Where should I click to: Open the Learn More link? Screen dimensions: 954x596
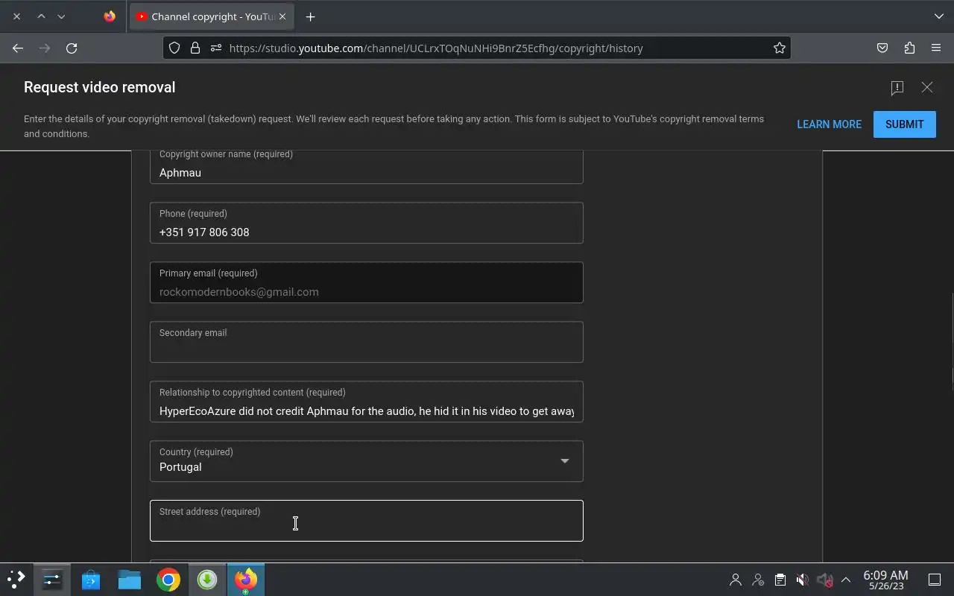point(829,124)
